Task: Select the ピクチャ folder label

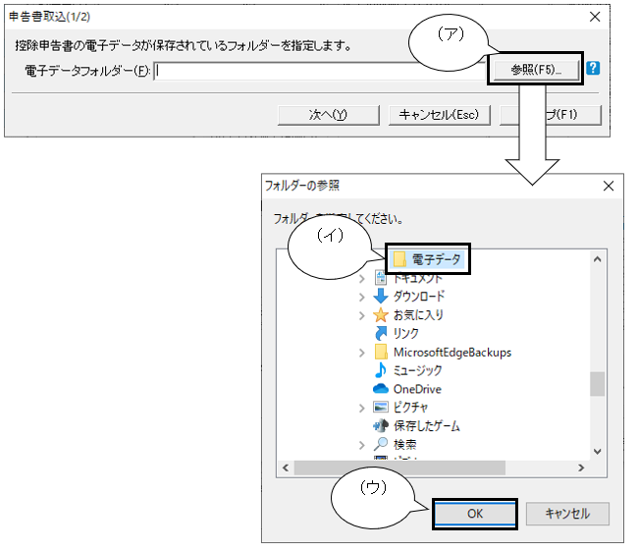Action: 410,407
